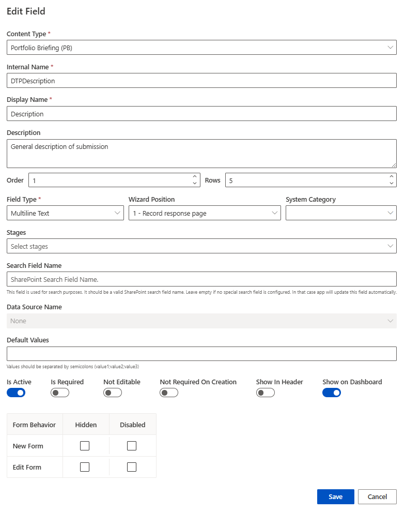Decrease the Rows count with down arrow

[392, 184]
